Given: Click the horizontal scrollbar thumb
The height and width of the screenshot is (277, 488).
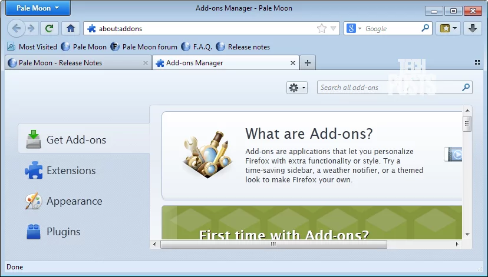Looking at the screenshot, I should point(273,245).
